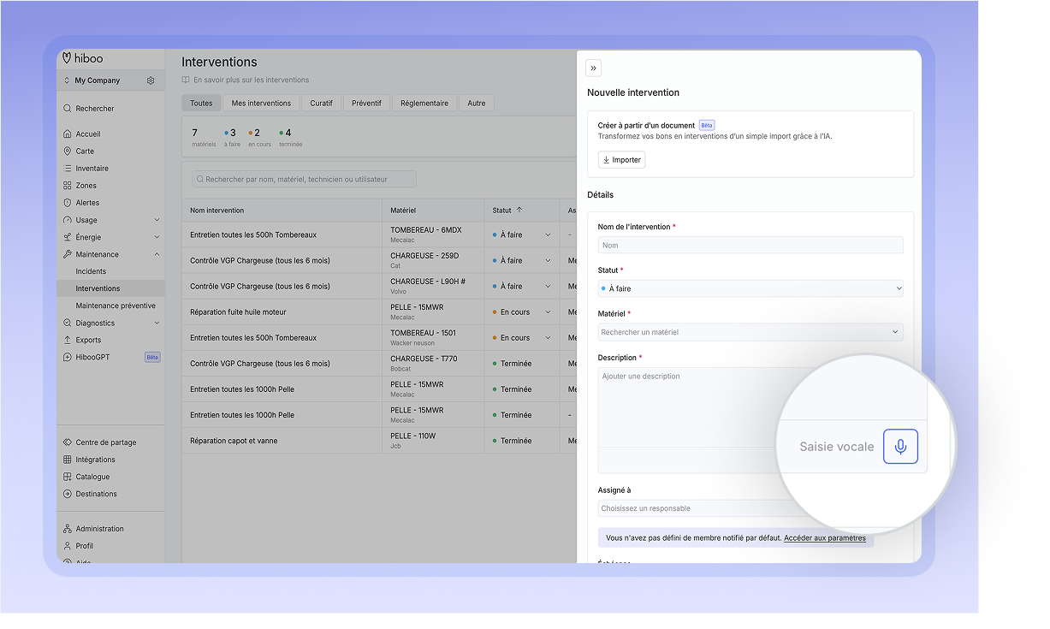Click CHARGEUSE - T770 cell
Viewport: 1050px width, 629px height.
433,363
